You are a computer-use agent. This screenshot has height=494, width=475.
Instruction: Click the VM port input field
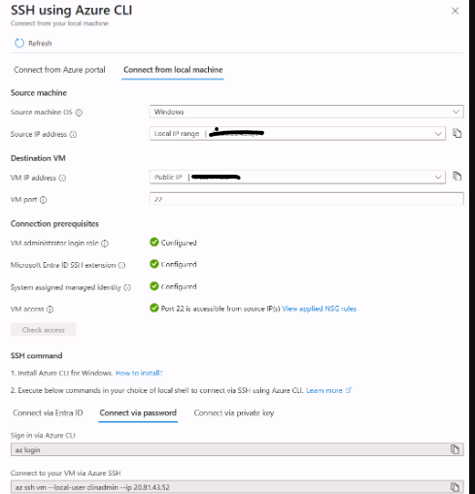click(306, 199)
